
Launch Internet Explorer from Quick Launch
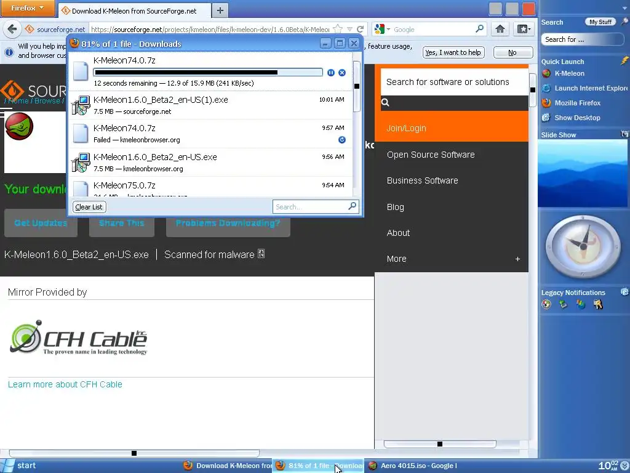tap(584, 88)
